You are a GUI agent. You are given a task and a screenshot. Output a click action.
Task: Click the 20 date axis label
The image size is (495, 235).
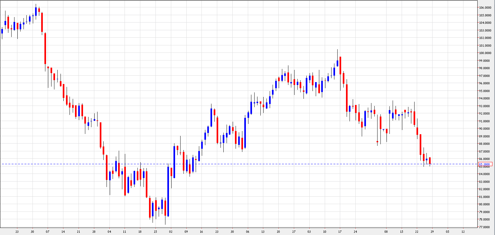[x=278, y=231]
